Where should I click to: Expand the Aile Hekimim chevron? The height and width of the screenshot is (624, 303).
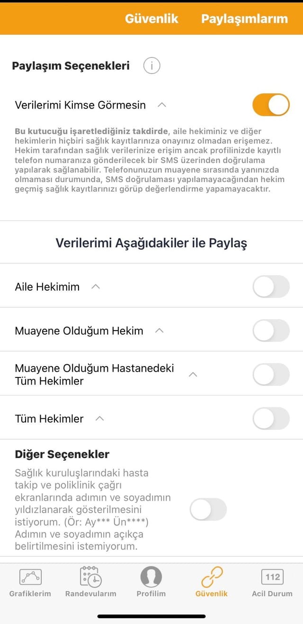point(96,287)
